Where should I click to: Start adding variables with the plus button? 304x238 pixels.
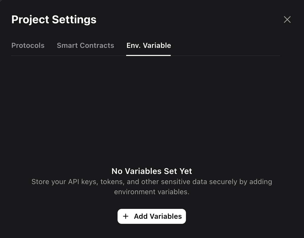click(x=126, y=216)
